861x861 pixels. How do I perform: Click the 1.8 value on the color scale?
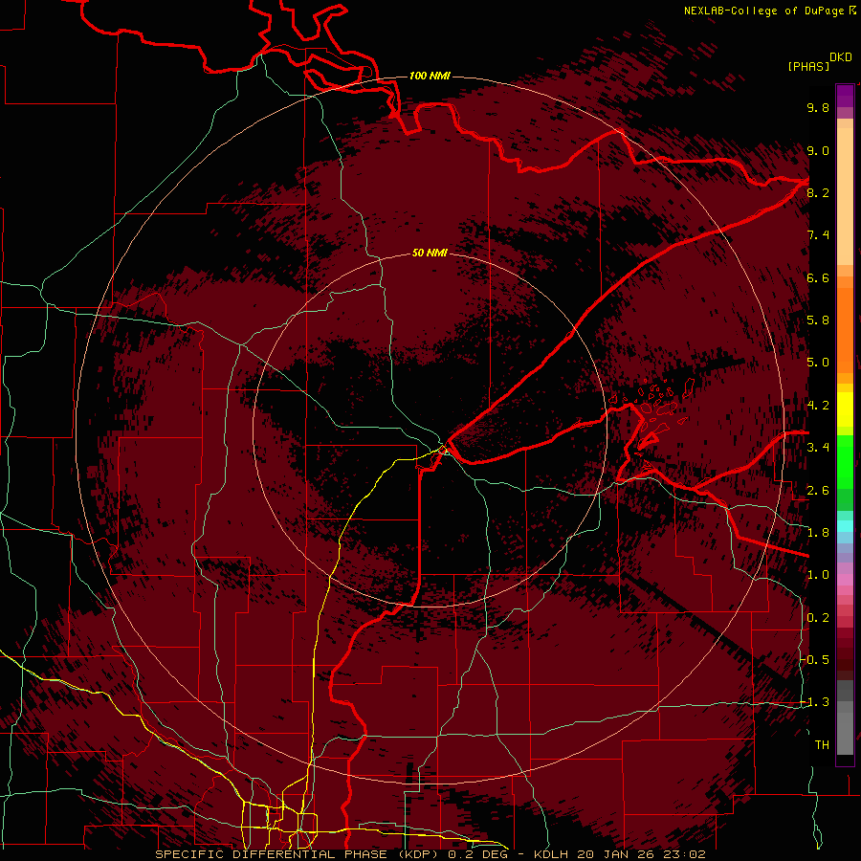(x=818, y=533)
